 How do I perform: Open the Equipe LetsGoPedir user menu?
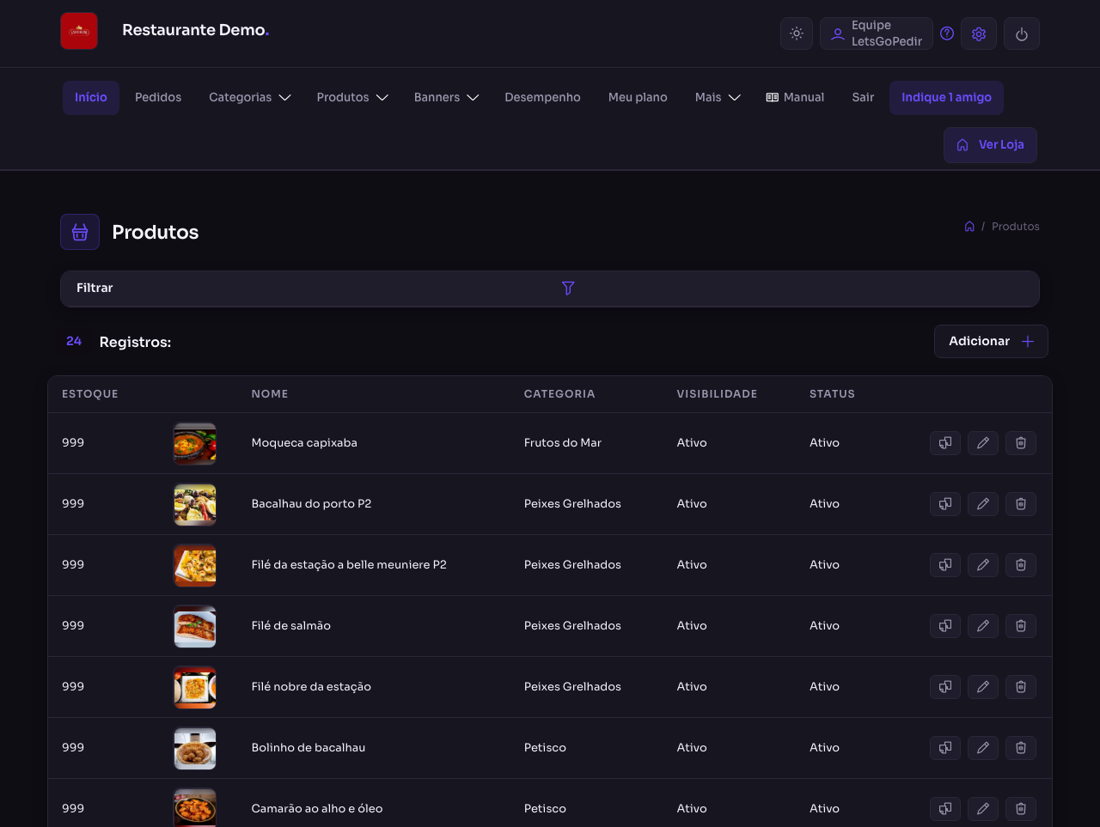point(877,33)
